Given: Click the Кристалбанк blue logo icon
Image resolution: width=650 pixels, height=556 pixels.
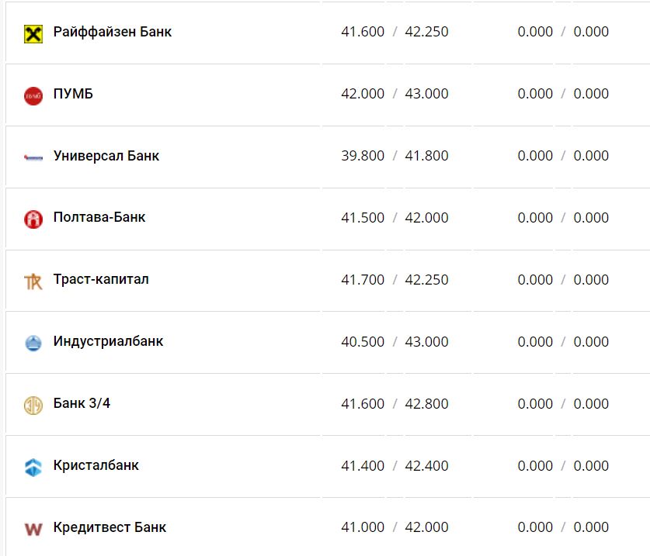Looking at the screenshot, I should point(33,467).
